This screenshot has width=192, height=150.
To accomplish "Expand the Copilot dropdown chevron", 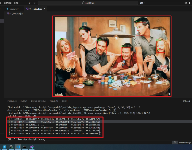I will (x=144, y=3).
